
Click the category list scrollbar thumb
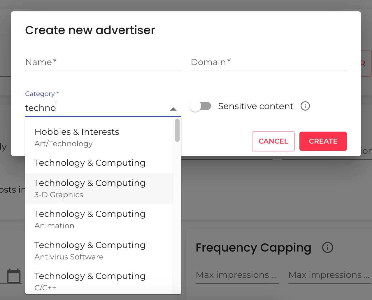177,130
